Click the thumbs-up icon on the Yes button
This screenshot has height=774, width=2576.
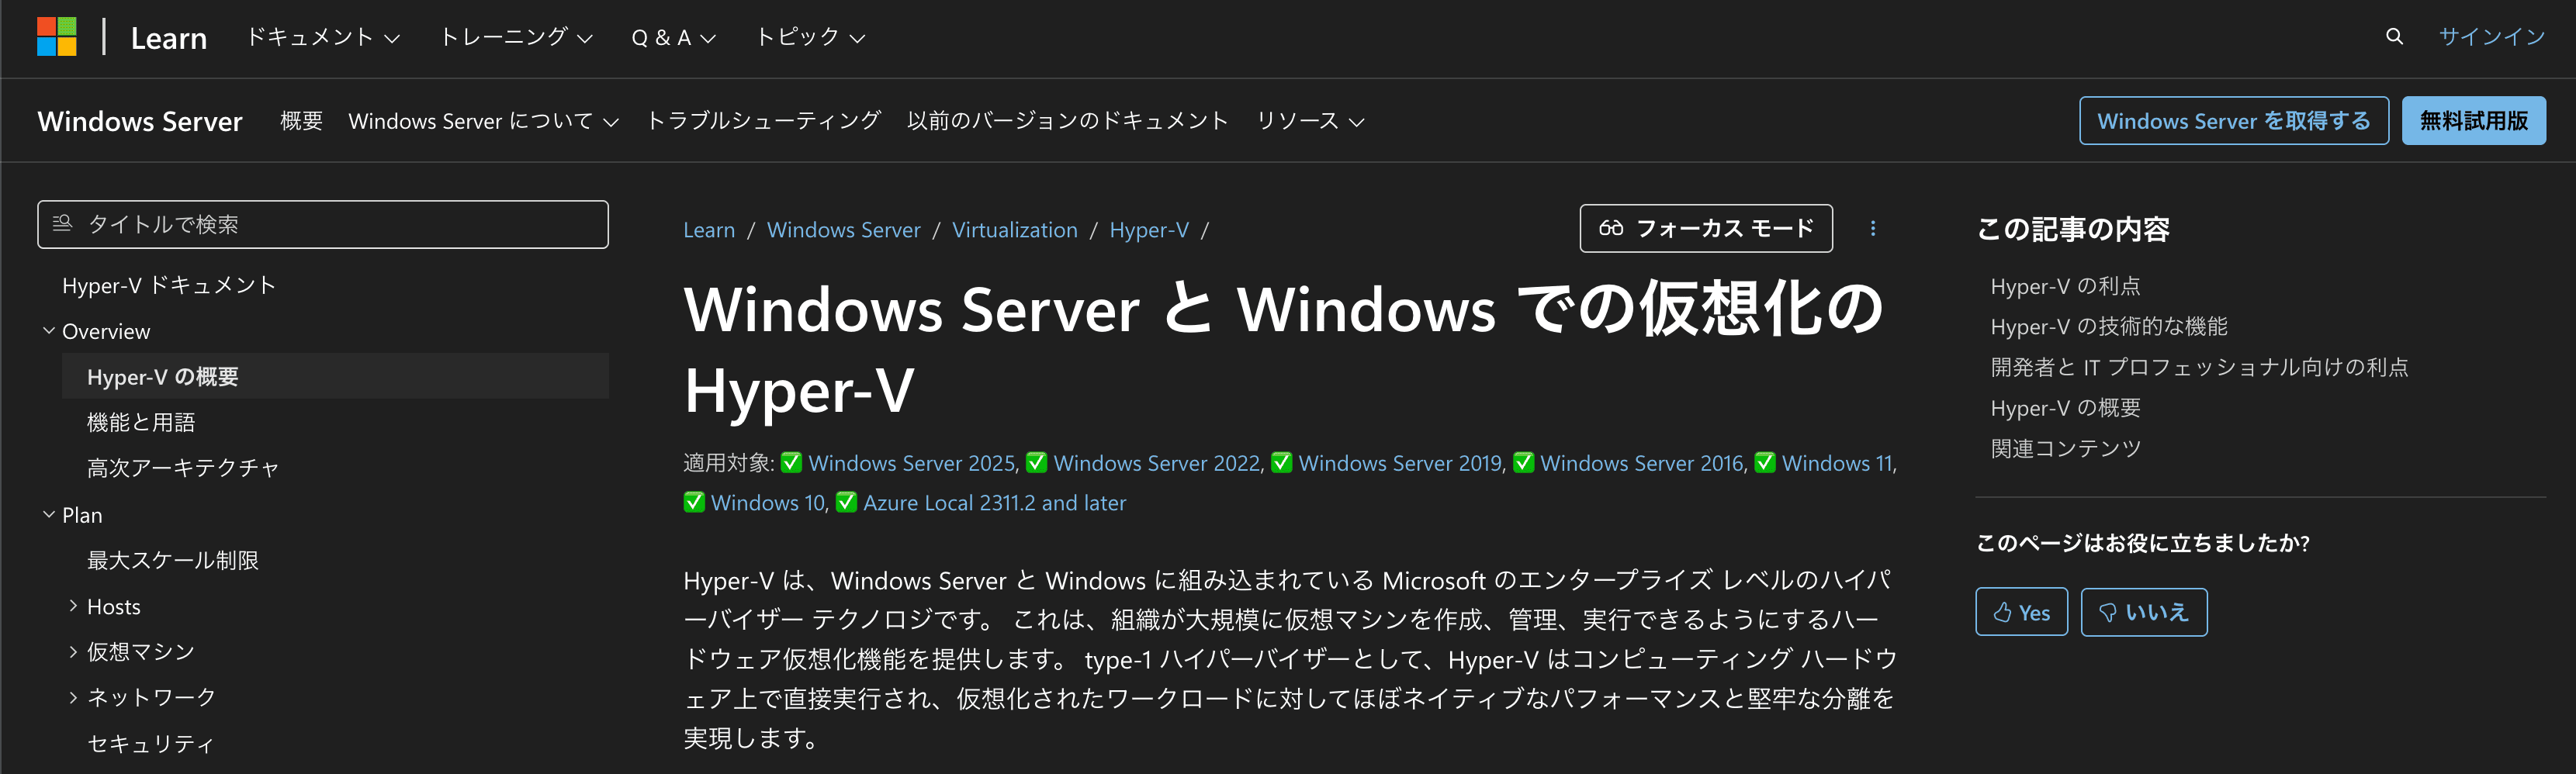coord(2003,611)
